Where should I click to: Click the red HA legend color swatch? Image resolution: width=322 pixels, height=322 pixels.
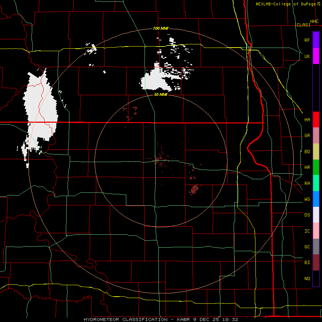point(316,119)
